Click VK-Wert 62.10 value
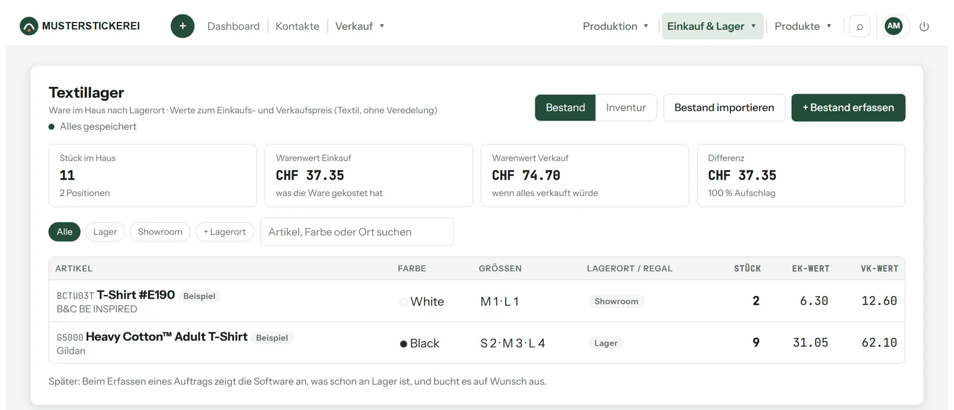Image resolution: width=954 pixels, height=410 pixels. pyautogui.click(x=879, y=343)
